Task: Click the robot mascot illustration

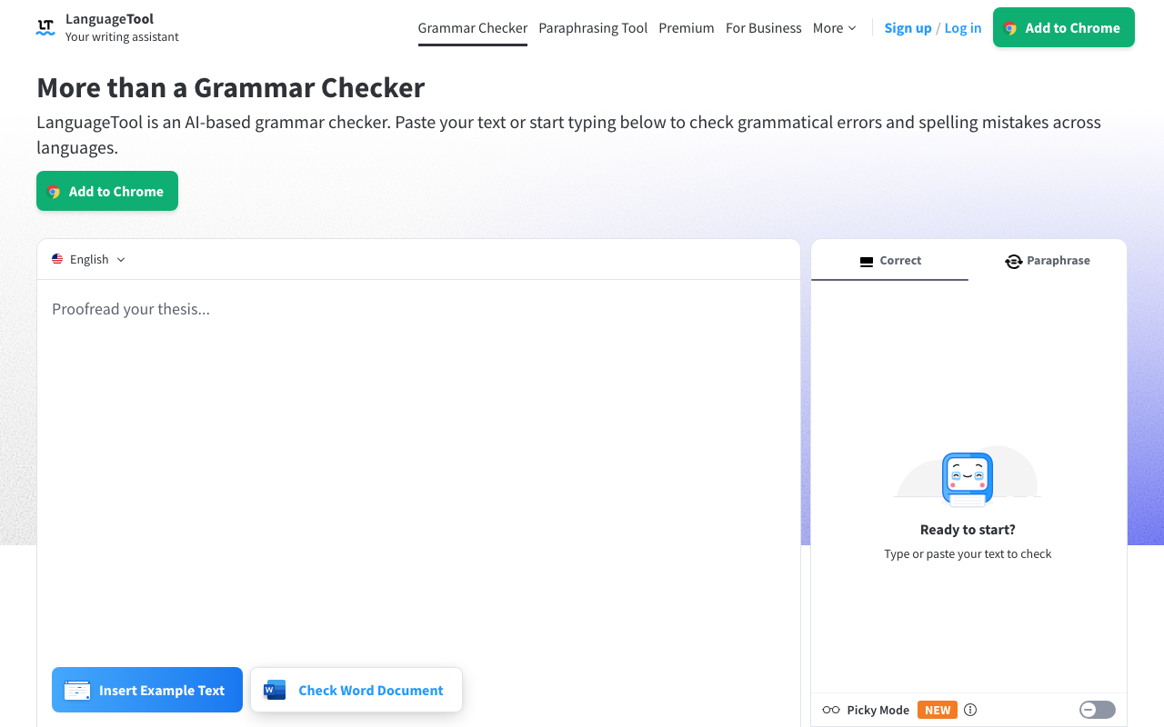Action: point(967,477)
